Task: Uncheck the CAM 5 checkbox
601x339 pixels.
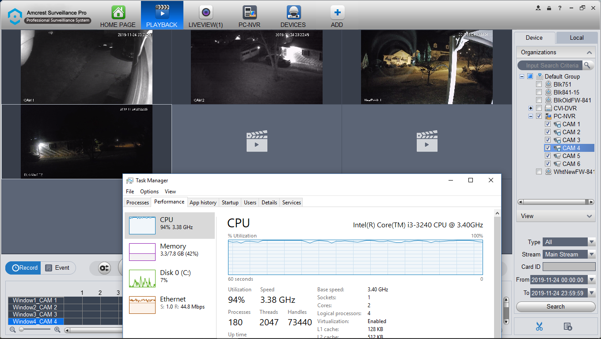Action: 548,156
